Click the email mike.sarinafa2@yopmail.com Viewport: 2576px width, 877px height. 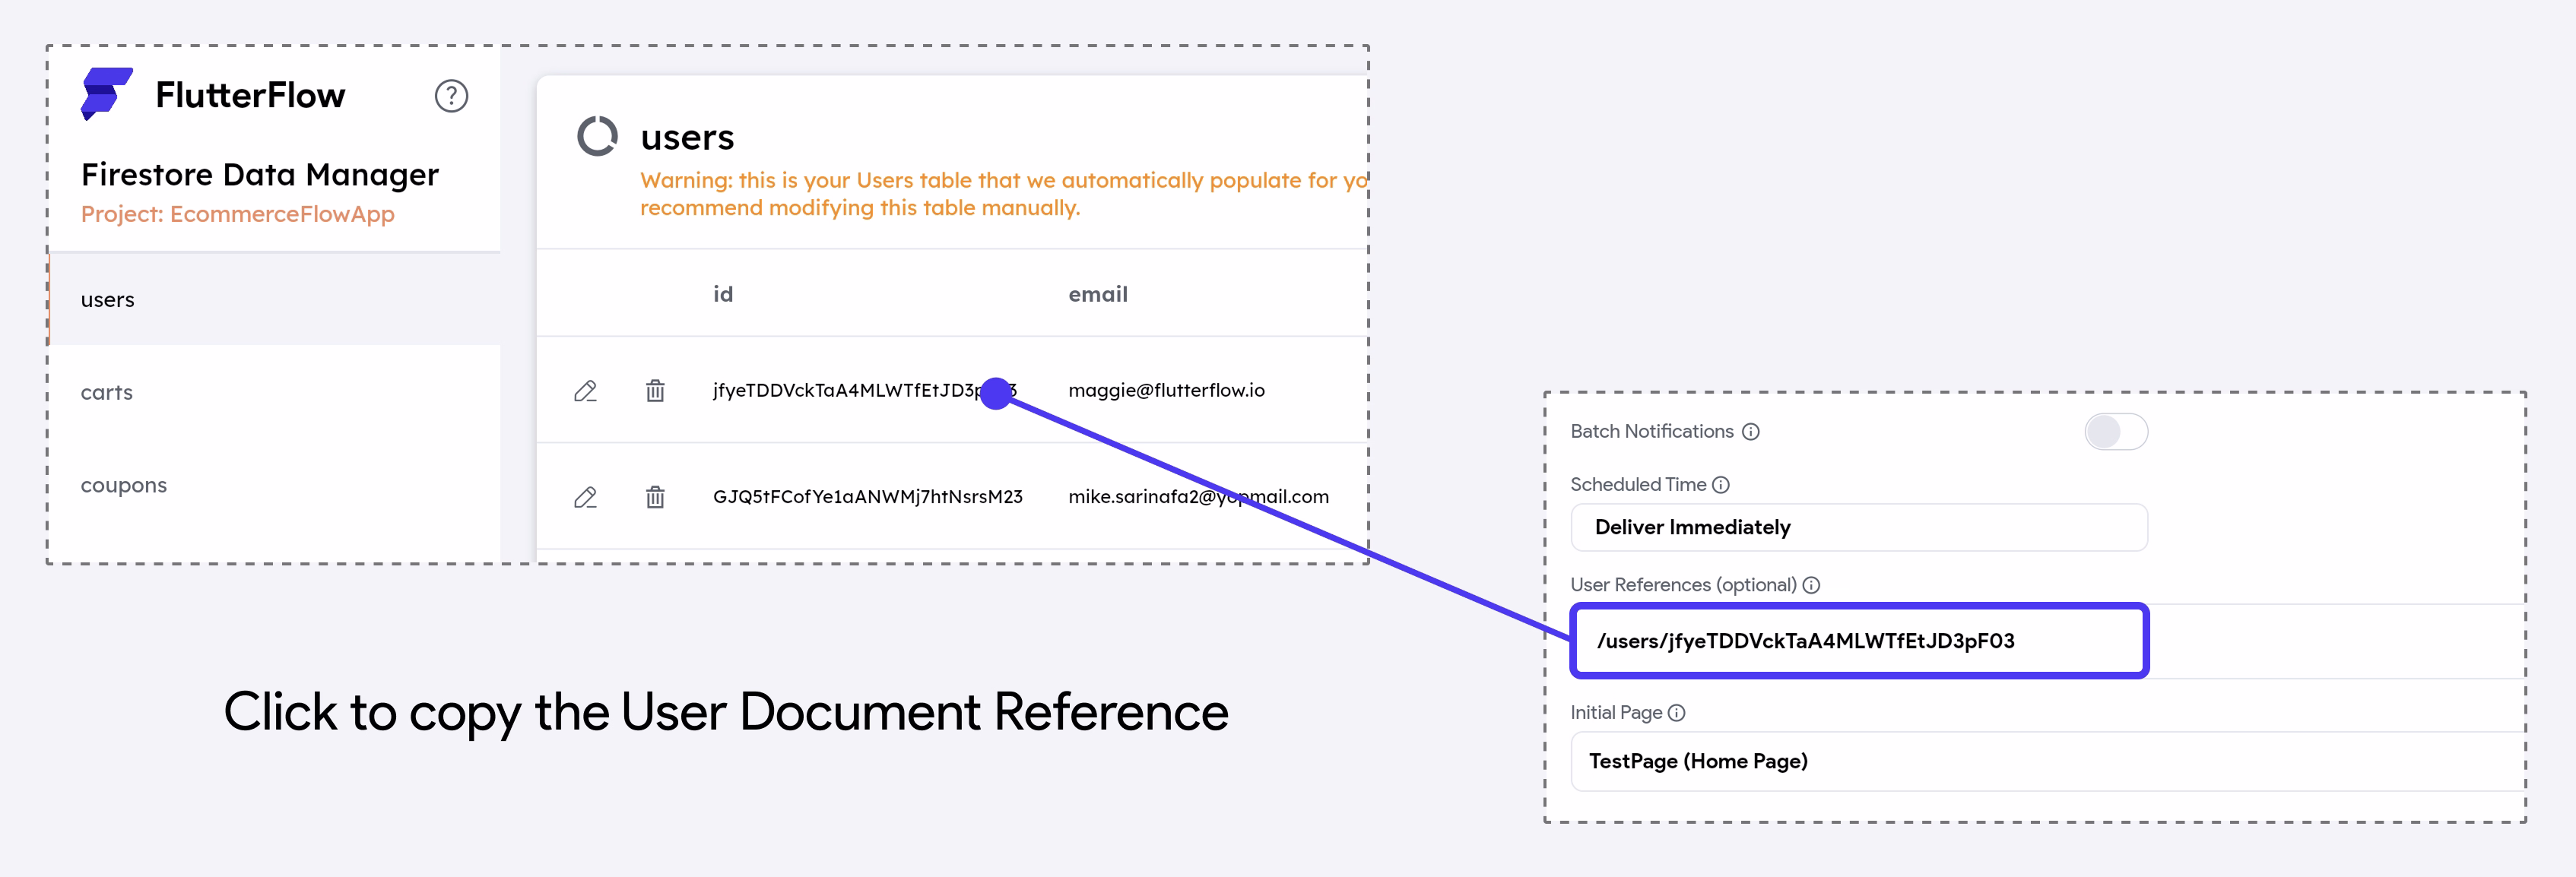1198,496
